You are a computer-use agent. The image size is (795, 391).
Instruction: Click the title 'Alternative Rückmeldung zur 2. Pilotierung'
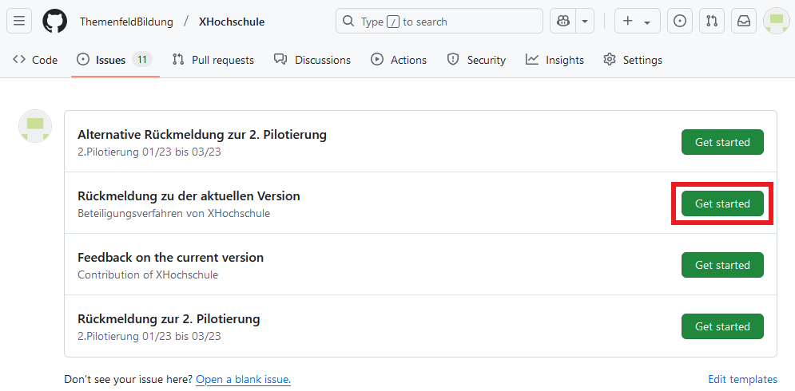click(x=202, y=135)
